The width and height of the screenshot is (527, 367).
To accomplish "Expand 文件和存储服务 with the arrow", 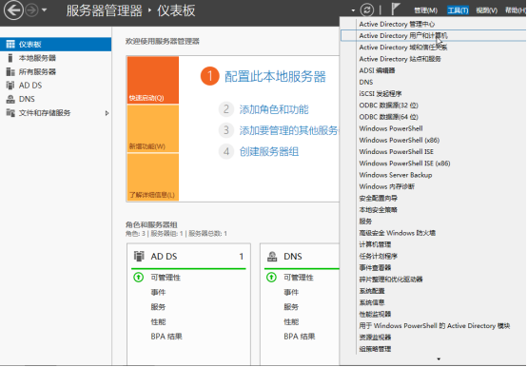I will [x=107, y=113].
